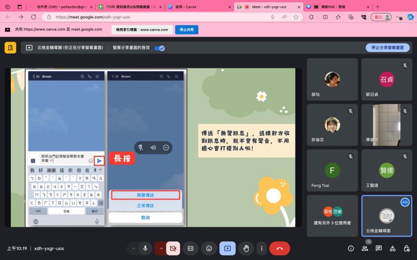This screenshot has width=417, height=260.
Task: Open the 還有另外 3 位使用者 tile
Action: [332, 216]
